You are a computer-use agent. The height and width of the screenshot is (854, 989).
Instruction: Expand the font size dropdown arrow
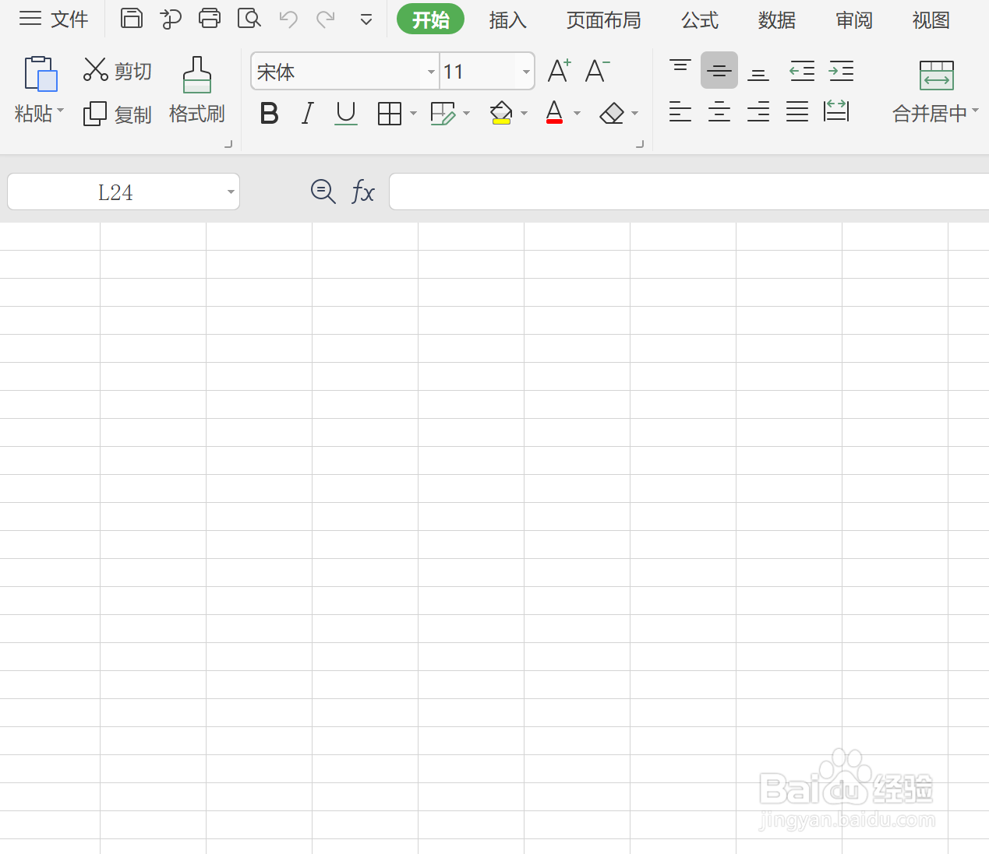pos(526,72)
